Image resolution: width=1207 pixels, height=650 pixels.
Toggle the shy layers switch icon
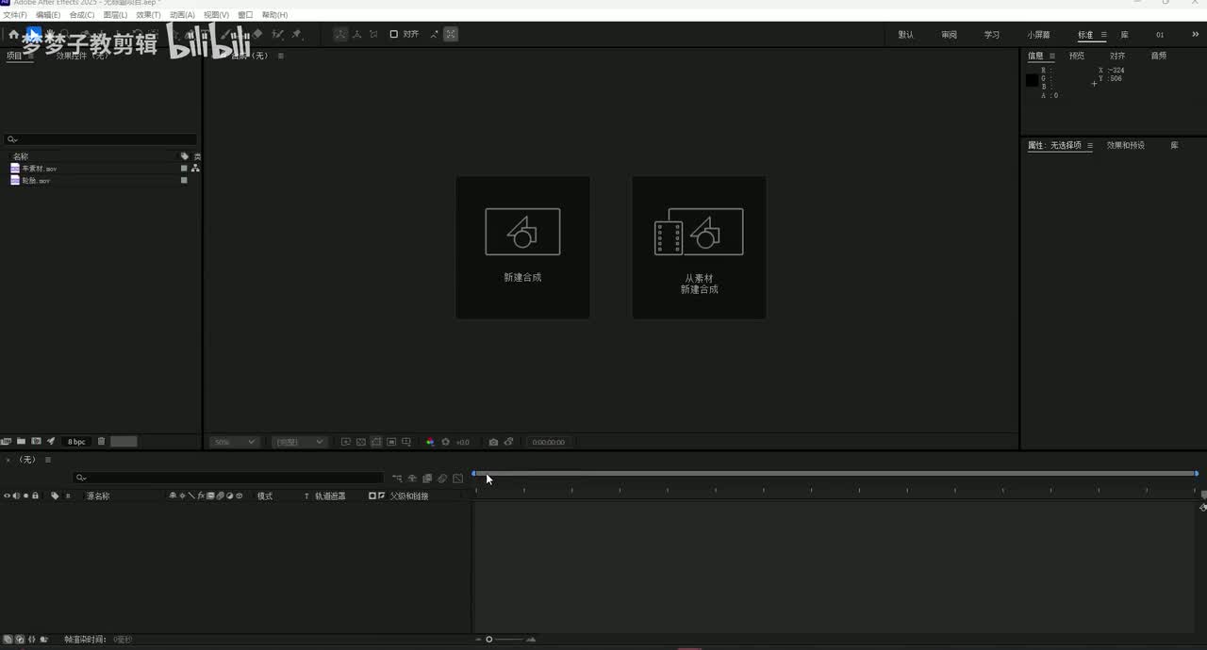click(x=412, y=479)
